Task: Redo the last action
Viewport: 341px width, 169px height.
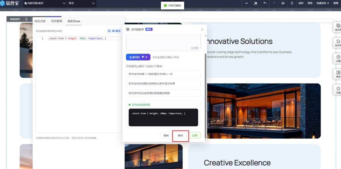Action: click(274, 3)
